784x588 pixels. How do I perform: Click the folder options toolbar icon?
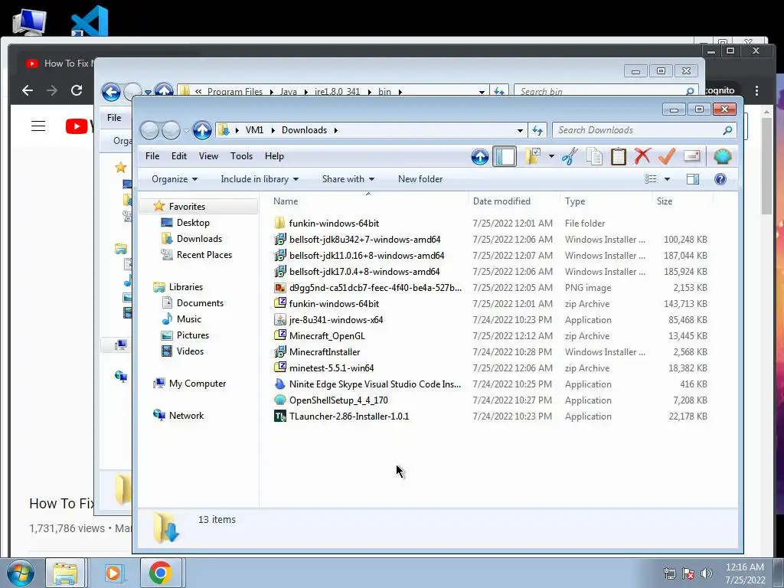pyautogui.click(x=533, y=156)
